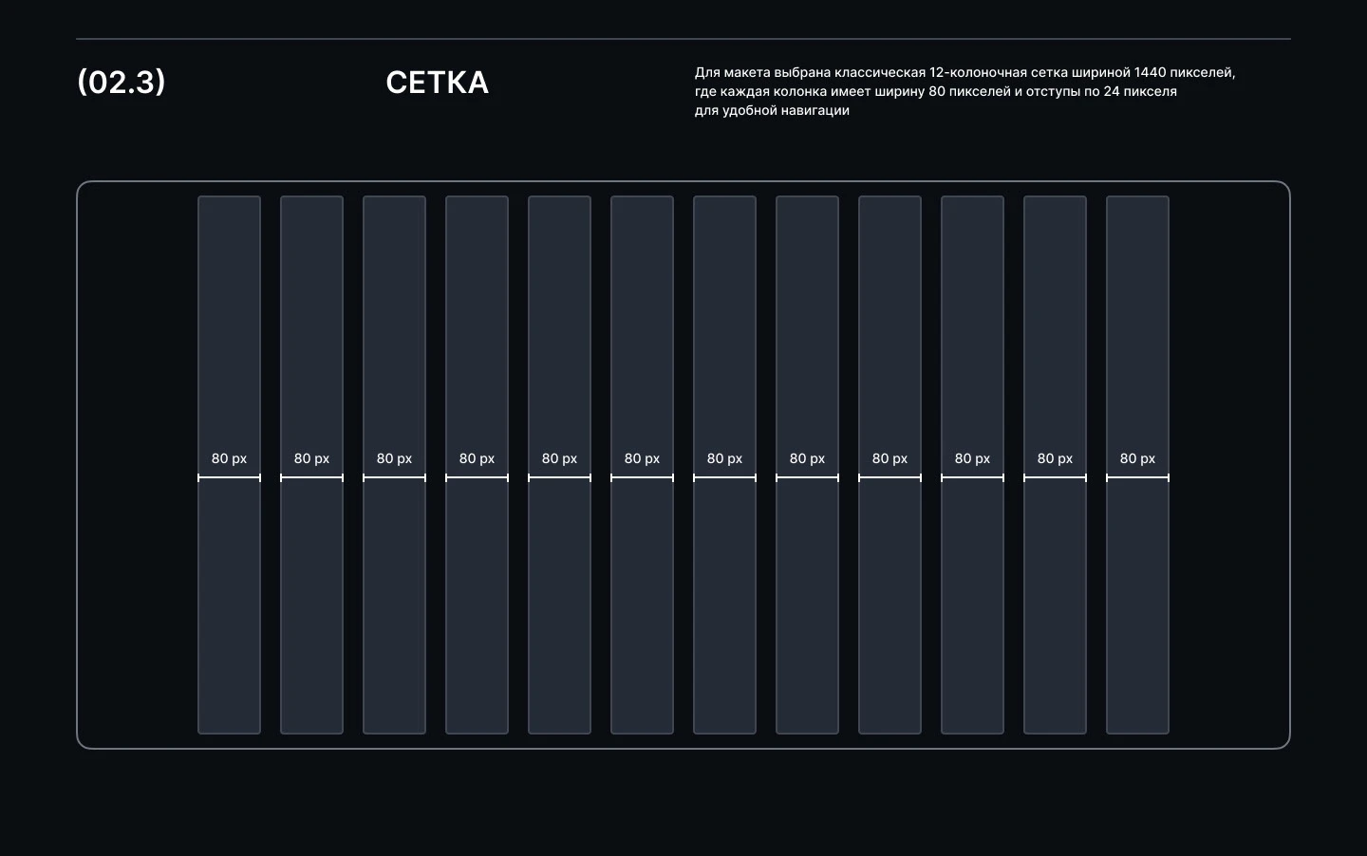Image resolution: width=1367 pixels, height=856 pixels.
Task: Click the width measurement line on the eleventh column
Action: [1055, 477]
